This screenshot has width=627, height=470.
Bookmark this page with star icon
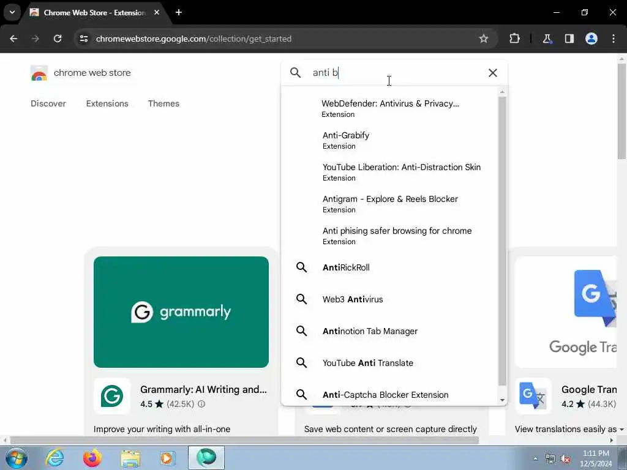tap(484, 39)
